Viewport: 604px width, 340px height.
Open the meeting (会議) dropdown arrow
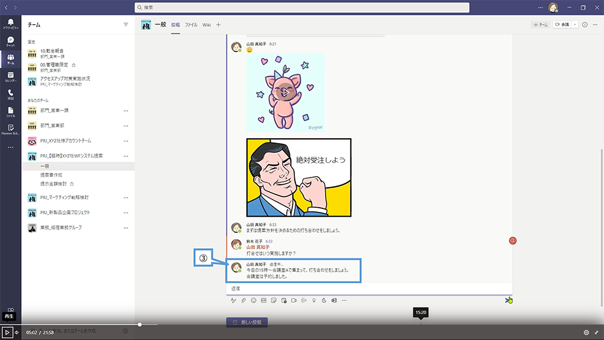click(575, 25)
